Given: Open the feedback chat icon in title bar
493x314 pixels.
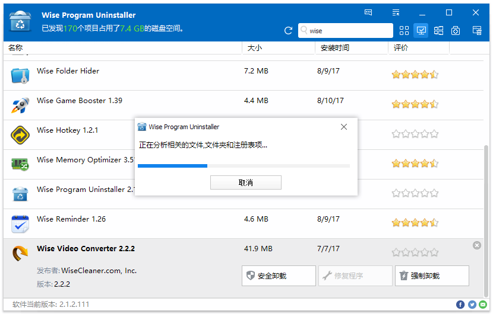Looking at the screenshot, I should (368, 12).
